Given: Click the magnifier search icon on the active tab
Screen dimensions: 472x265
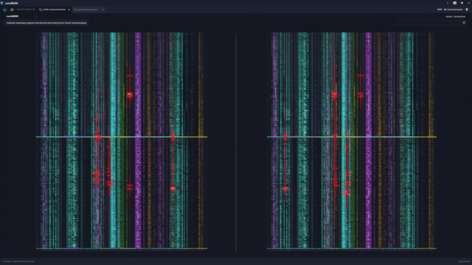Looking at the screenshot, I should (41, 9).
